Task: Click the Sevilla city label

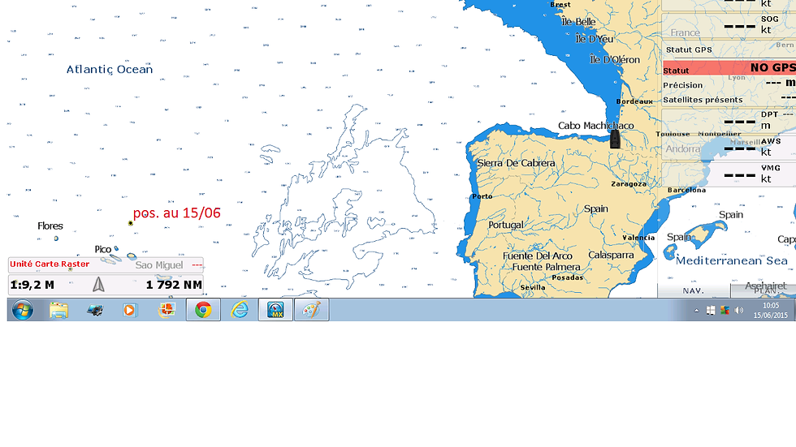Action: tap(533, 287)
